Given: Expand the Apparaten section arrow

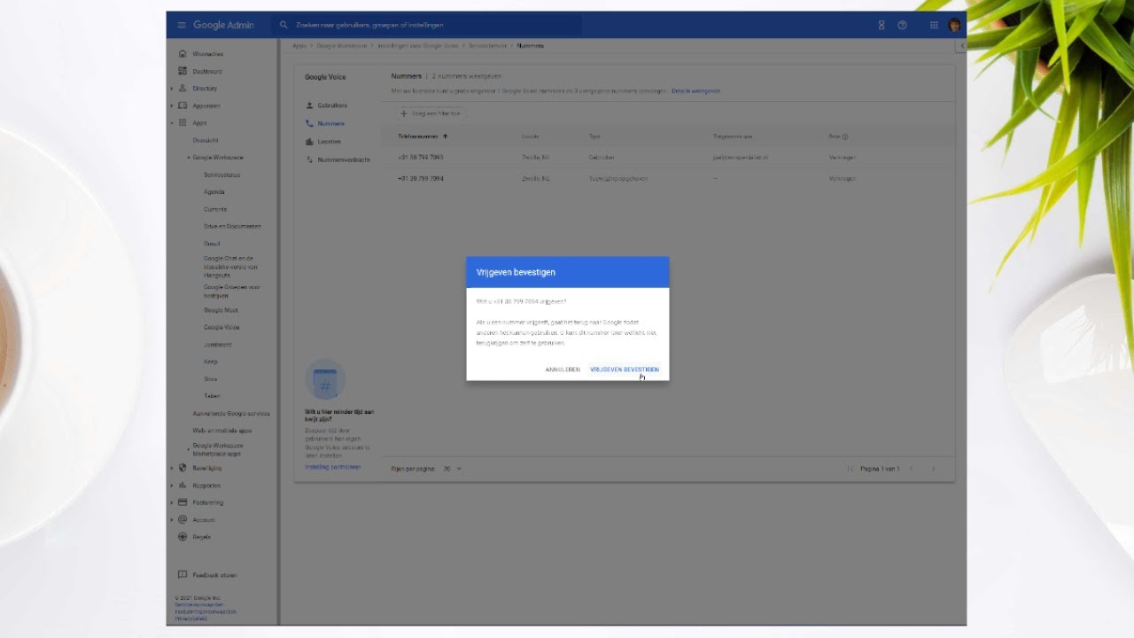Looking at the screenshot, I should 172,105.
